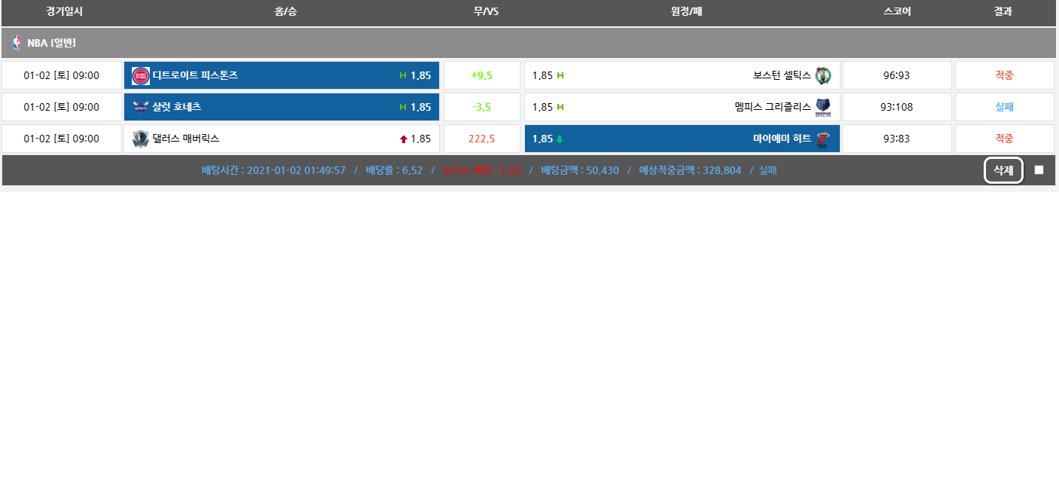Viewport: 1059px width, 488px height.
Task: Click the Detroit Pistons team logo
Action: tap(141, 75)
